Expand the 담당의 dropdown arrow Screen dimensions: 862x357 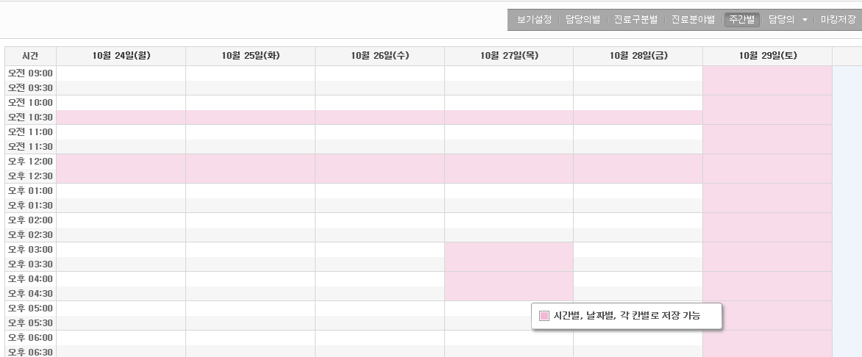tap(805, 21)
